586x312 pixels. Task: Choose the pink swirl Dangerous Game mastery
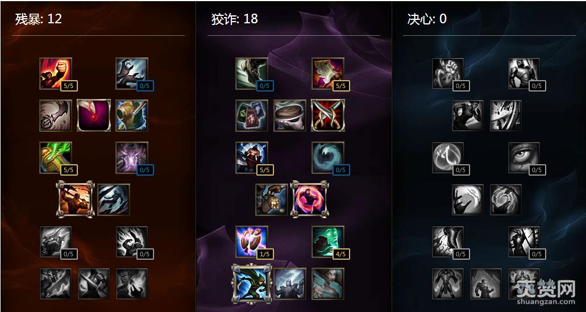309,199
